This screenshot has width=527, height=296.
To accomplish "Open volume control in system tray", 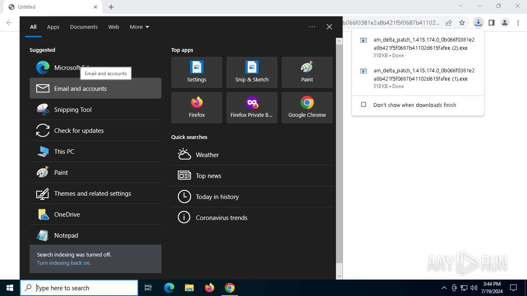I will (x=474, y=288).
